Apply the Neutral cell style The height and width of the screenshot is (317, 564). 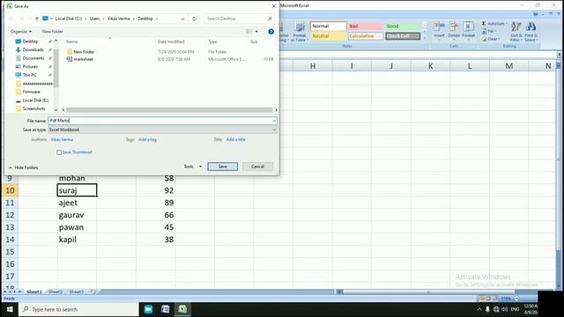click(328, 36)
